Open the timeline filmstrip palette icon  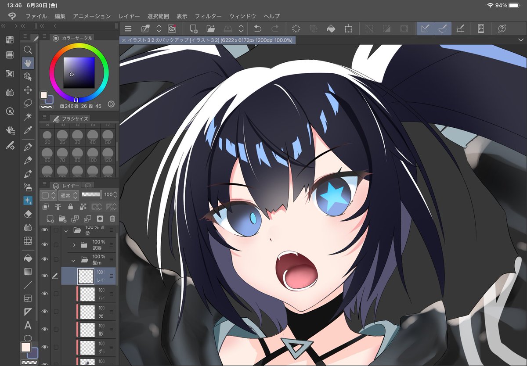[x=10, y=55]
